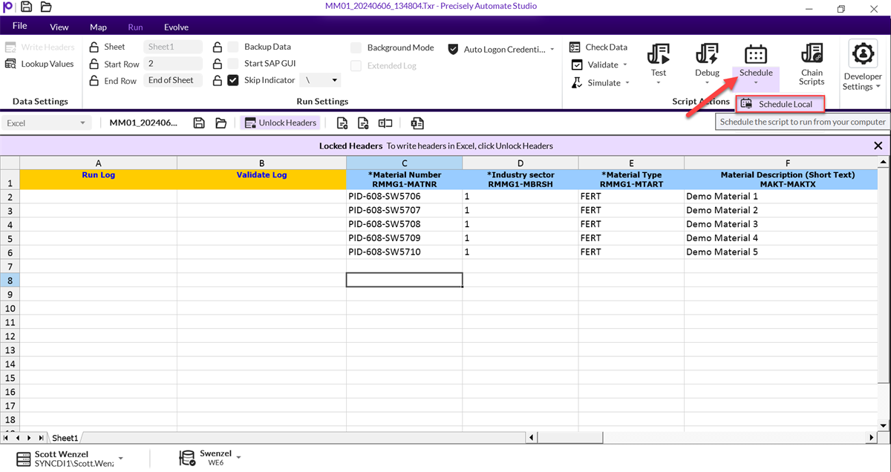This screenshot has height=472, width=891.
Task: Click the server icon beside Scott Wenzel
Action: pos(24,459)
